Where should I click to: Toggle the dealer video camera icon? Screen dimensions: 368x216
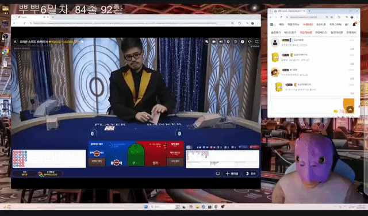pyautogui.click(x=214, y=42)
